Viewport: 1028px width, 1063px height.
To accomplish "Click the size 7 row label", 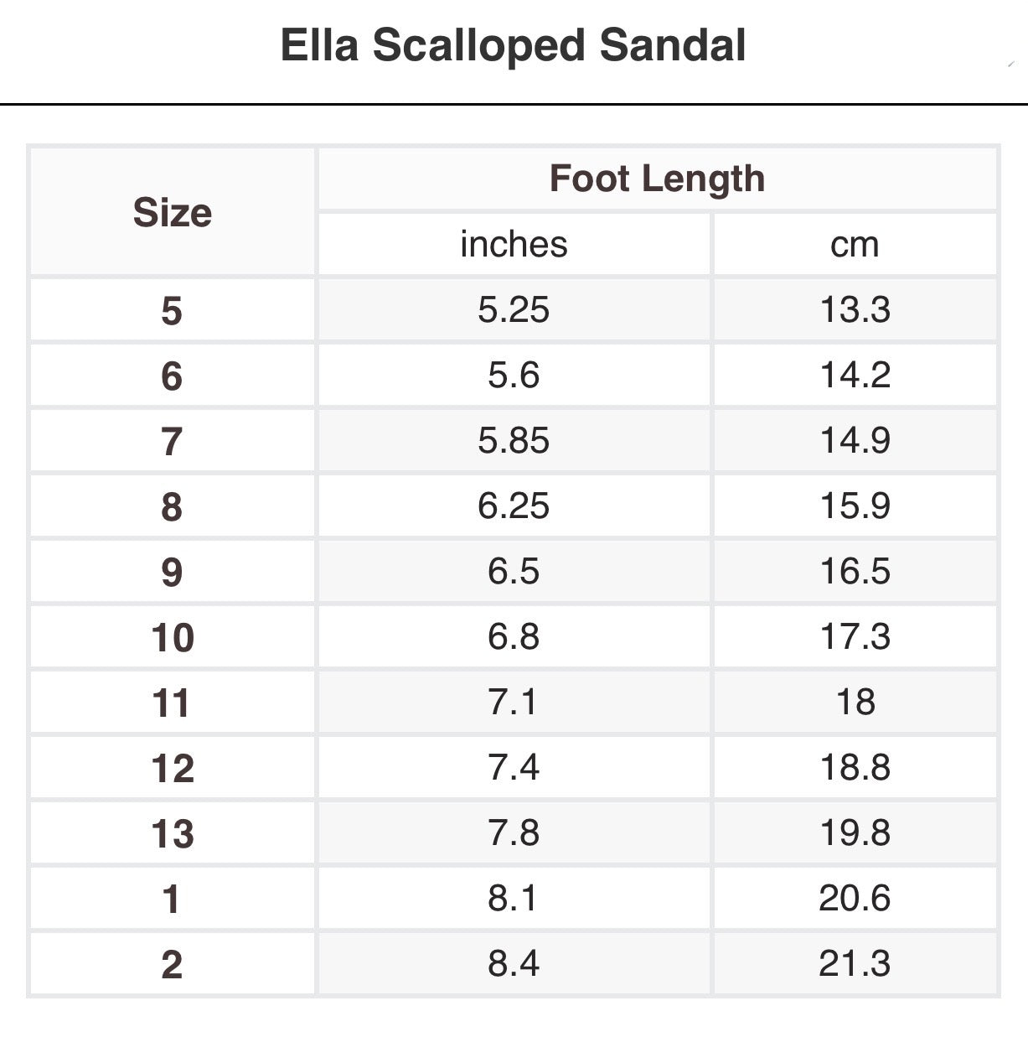I will pos(172,441).
